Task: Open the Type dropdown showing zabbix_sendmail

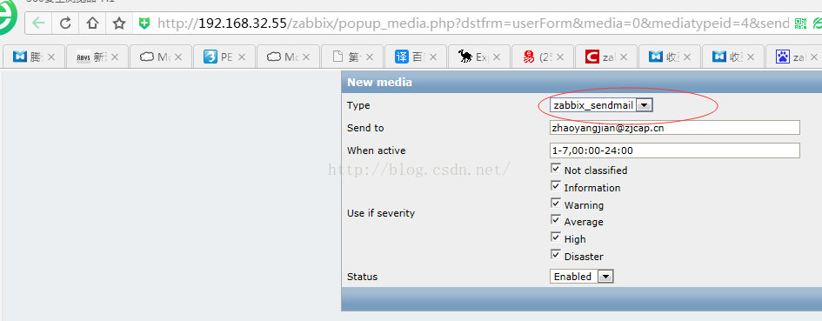Action: tap(601, 105)
